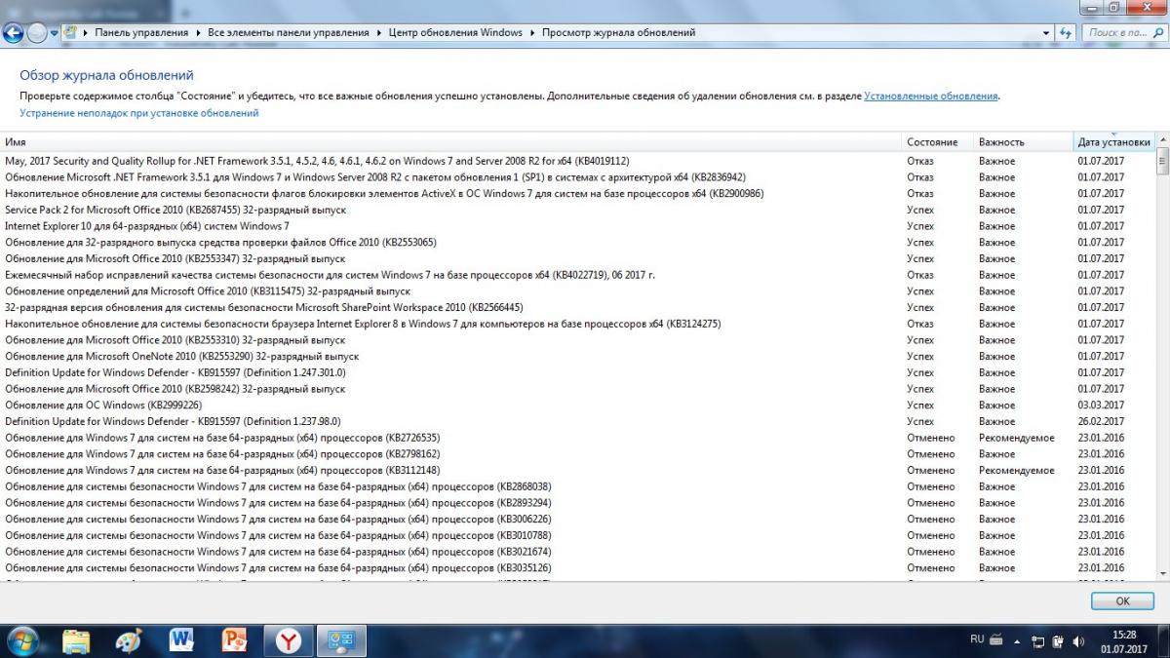Screen dimensions: 1170x658
Task: Select 'Центр обновления Windows' breadcrumb
Action: (x=455, y=32)
